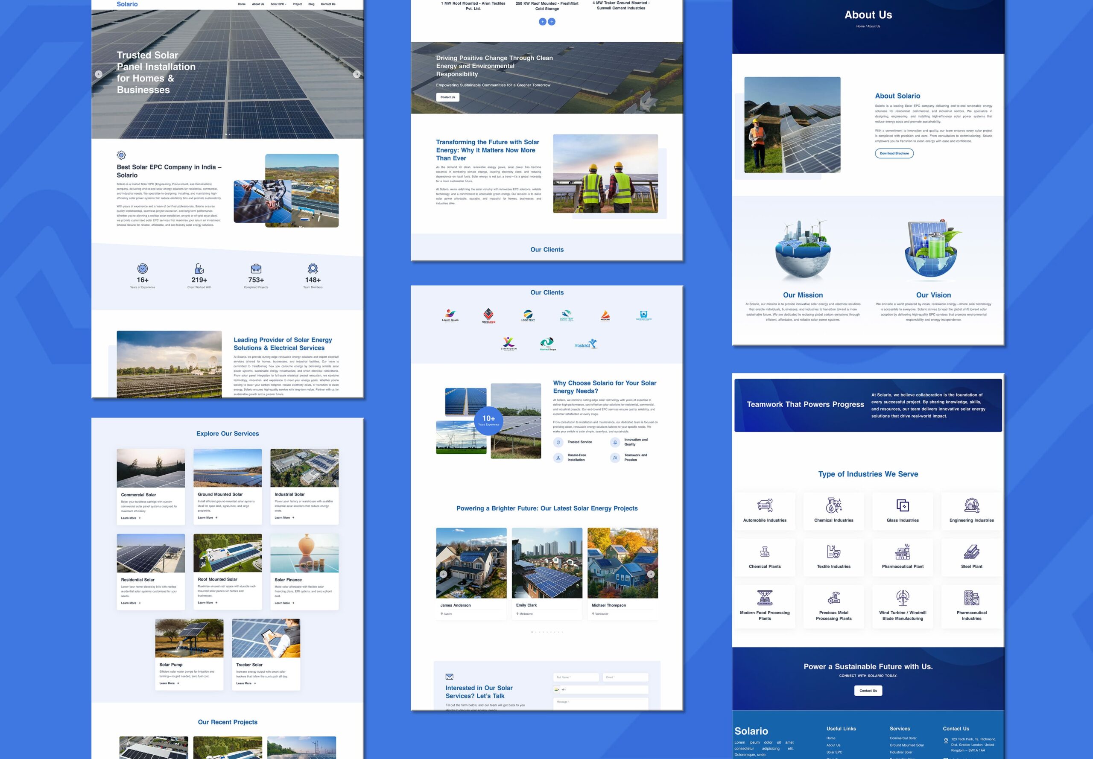Click the Teamwork and Passion icon

(x=615, y=458)
